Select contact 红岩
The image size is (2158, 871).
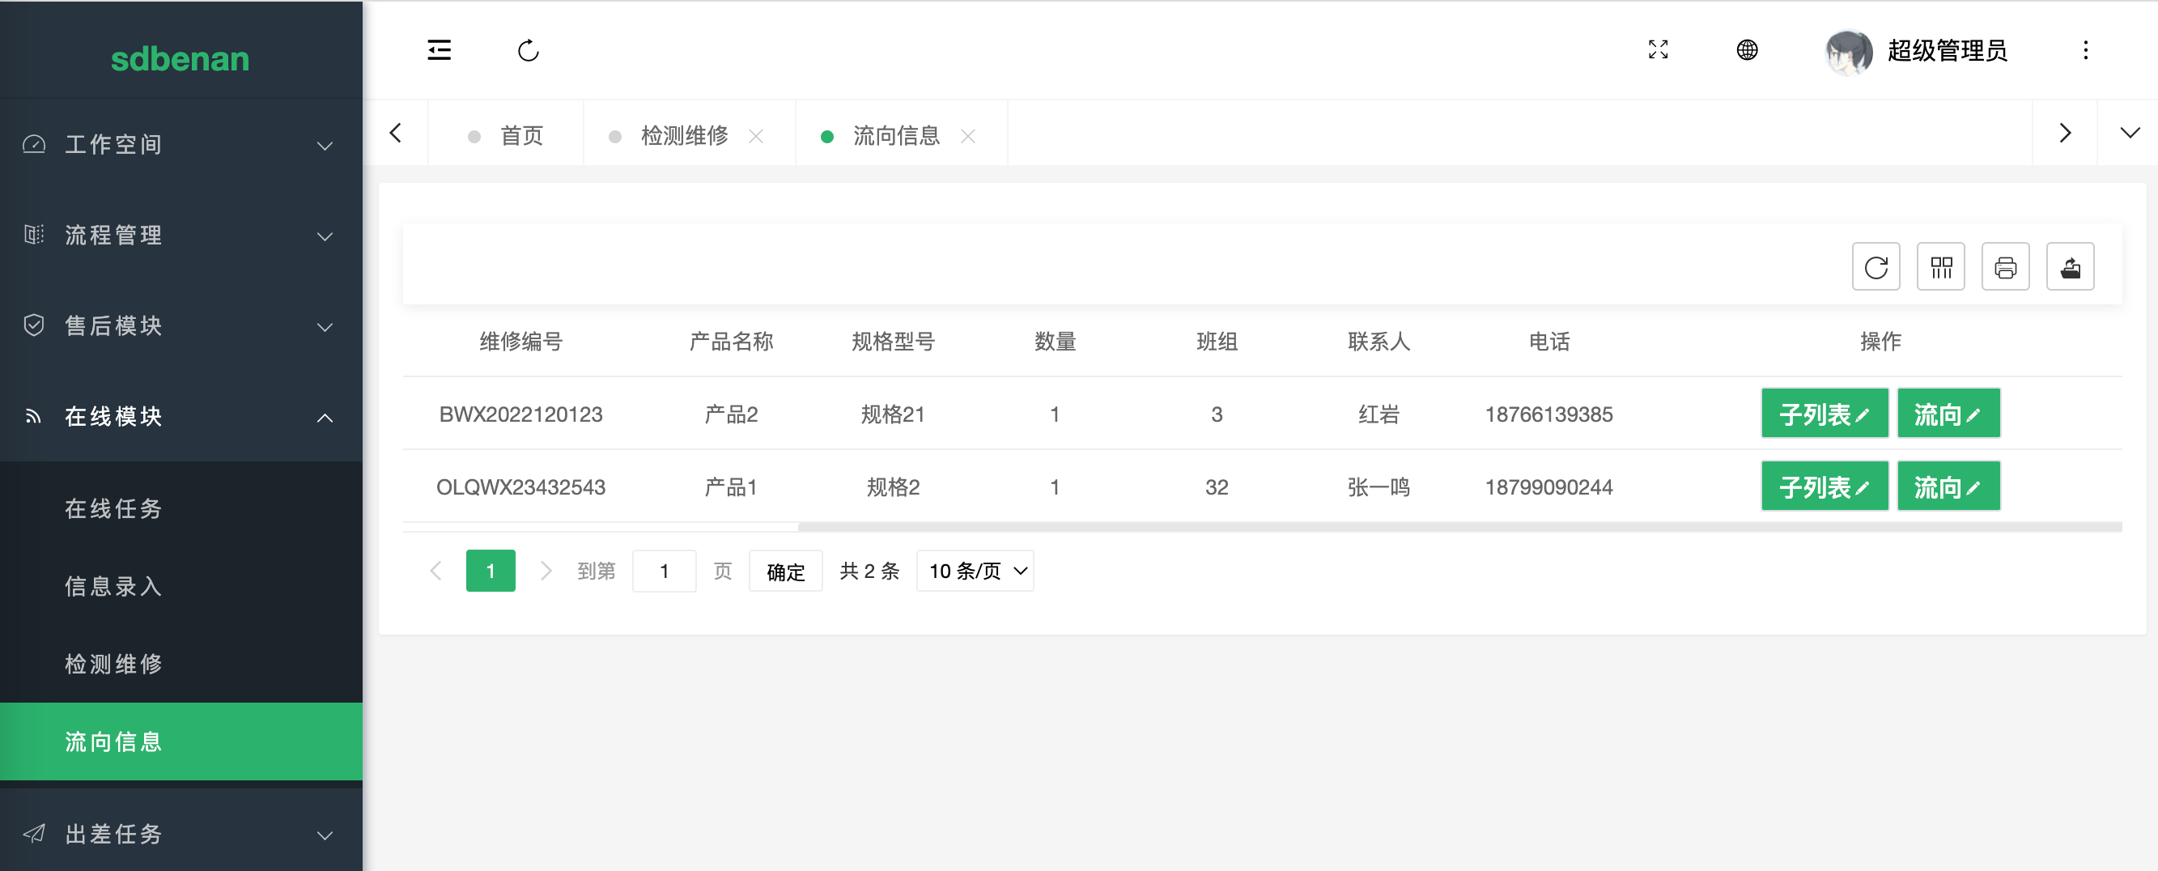[x=1378, y=414]
